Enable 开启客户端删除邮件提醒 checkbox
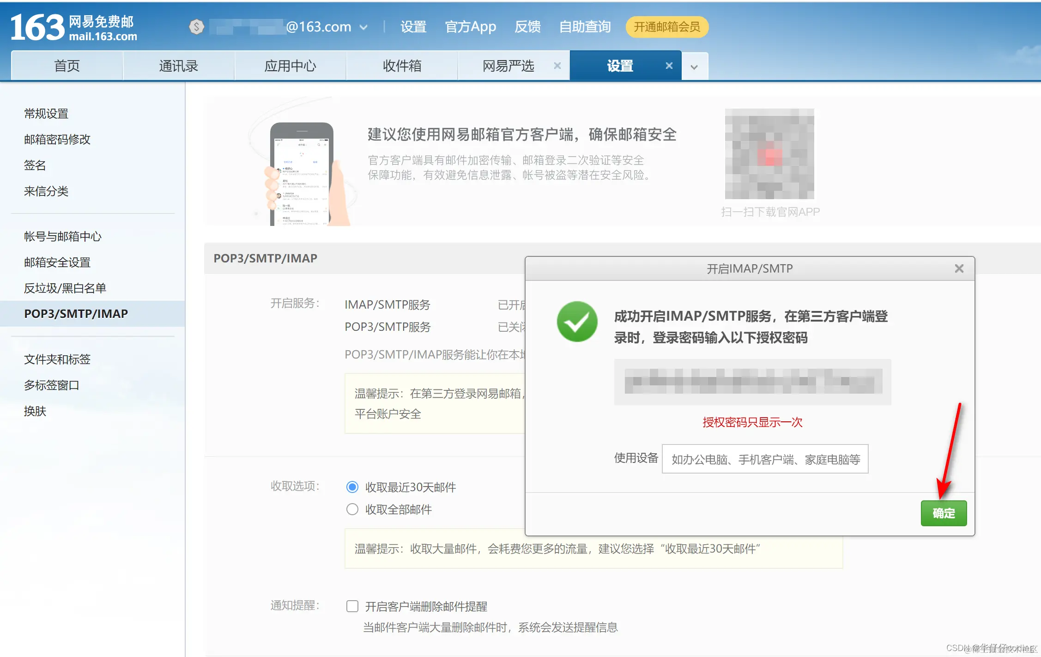The image size is (1041, 657). (x=352, y=606)
